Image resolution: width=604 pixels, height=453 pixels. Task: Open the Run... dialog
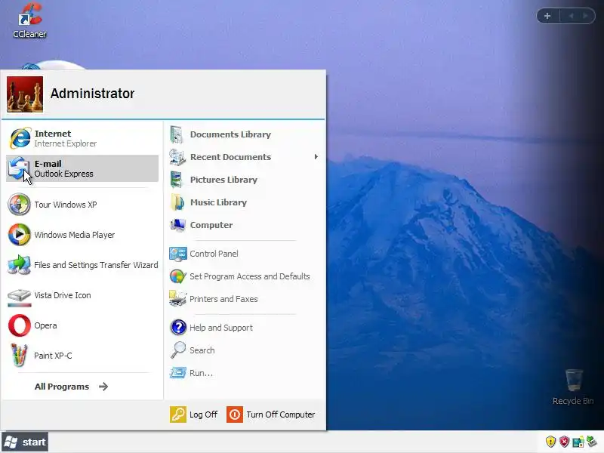pyautogui.click(x=245, y=373)
